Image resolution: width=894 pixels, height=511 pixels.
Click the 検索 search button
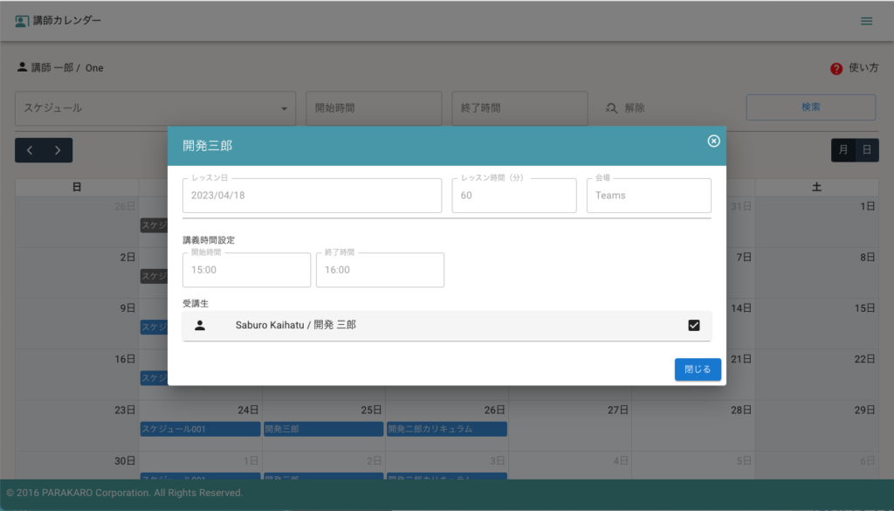[810, 107]
